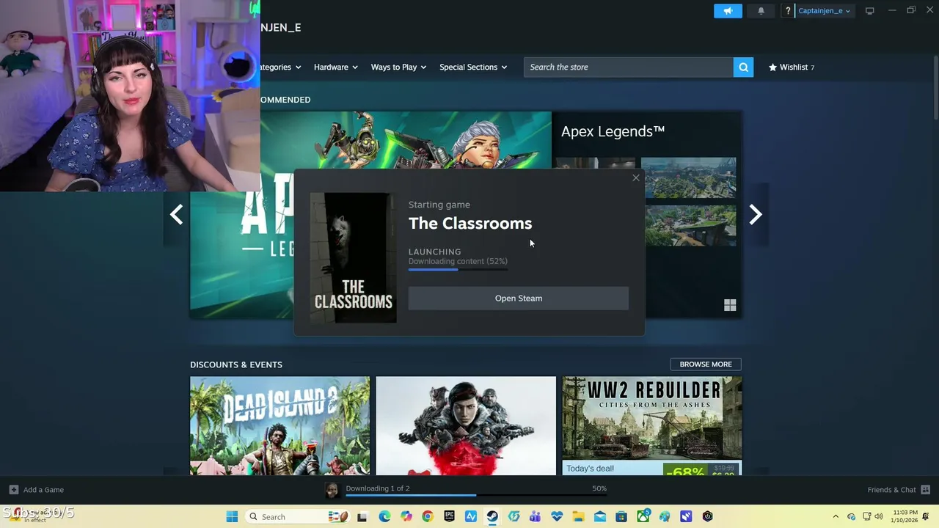Click the blue store search magnifier
The width and height of the screenshot is (939, 528).
(x=743, y=67)
